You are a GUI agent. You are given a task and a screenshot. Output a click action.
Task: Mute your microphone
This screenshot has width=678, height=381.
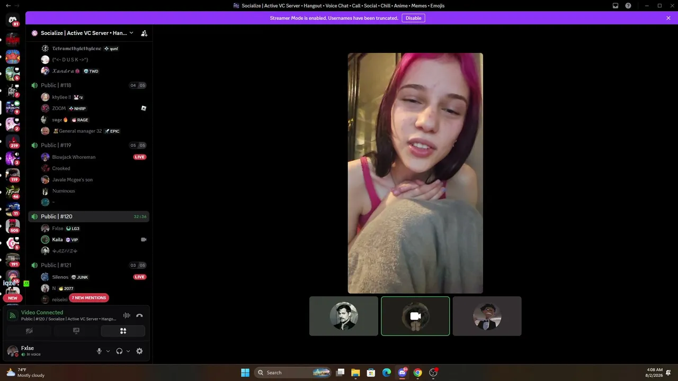99,351
